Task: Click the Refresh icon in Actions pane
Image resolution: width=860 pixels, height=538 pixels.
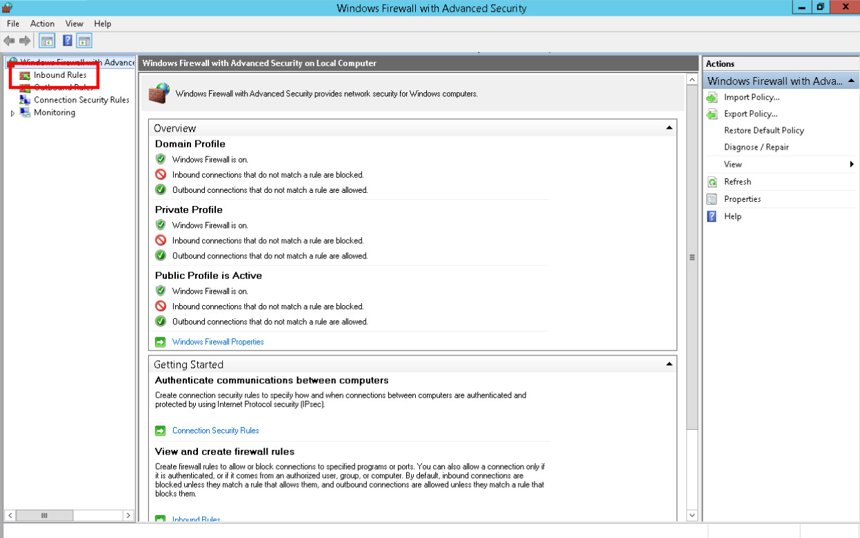Action: [712, 182]
